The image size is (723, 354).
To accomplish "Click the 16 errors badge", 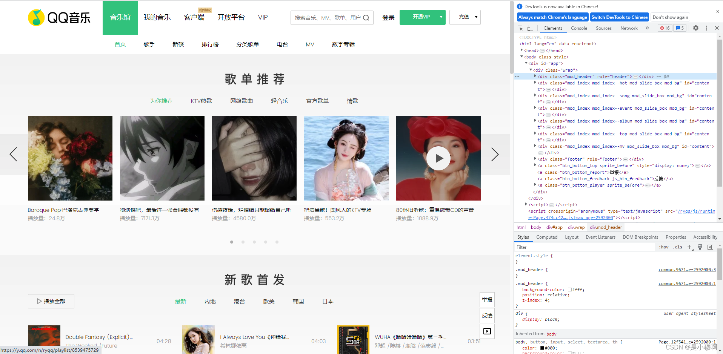I will 665,28.
